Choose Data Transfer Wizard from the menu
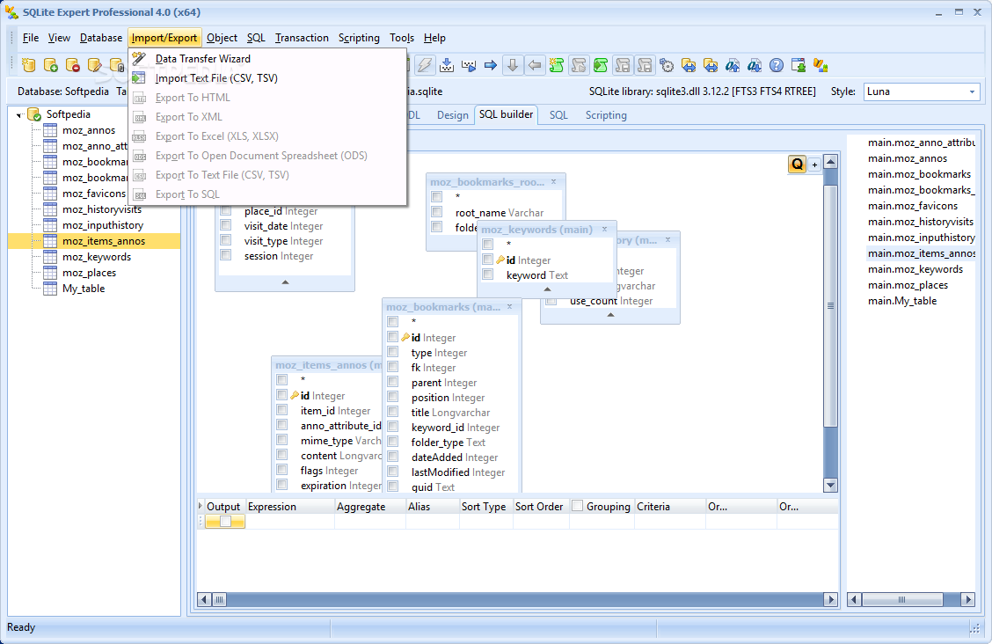 [x=203, y=59]
